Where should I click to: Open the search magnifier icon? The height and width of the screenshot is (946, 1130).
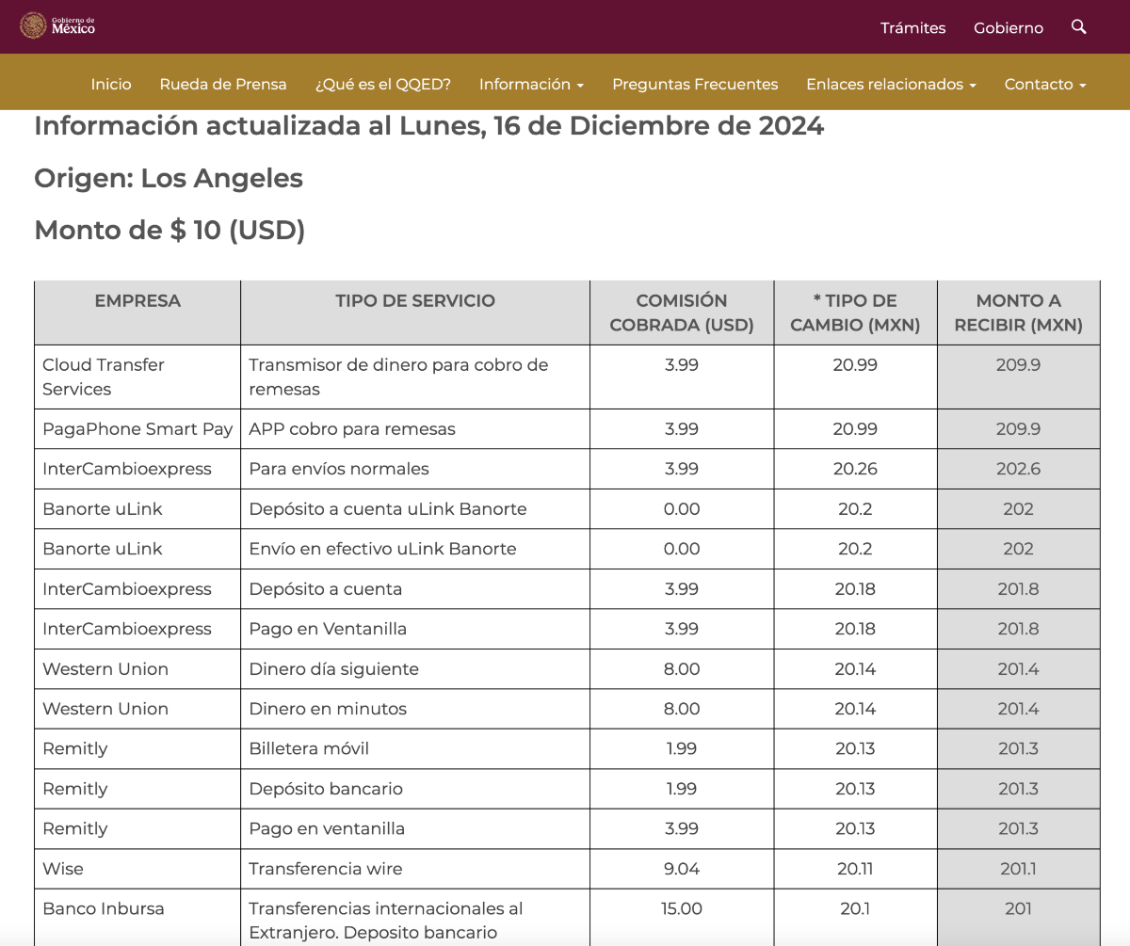tap(1079, 26)
